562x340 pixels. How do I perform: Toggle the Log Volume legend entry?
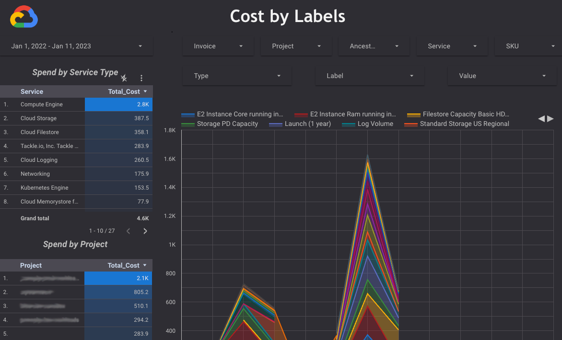tap(376, 124)
